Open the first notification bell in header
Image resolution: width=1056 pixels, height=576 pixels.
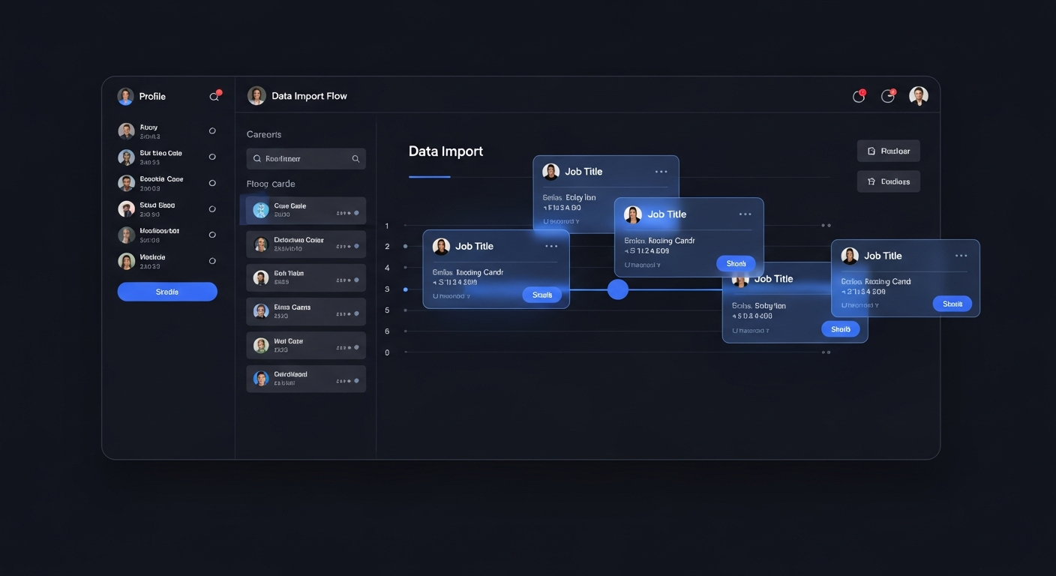pyautogui.click(x=859, y=96)
